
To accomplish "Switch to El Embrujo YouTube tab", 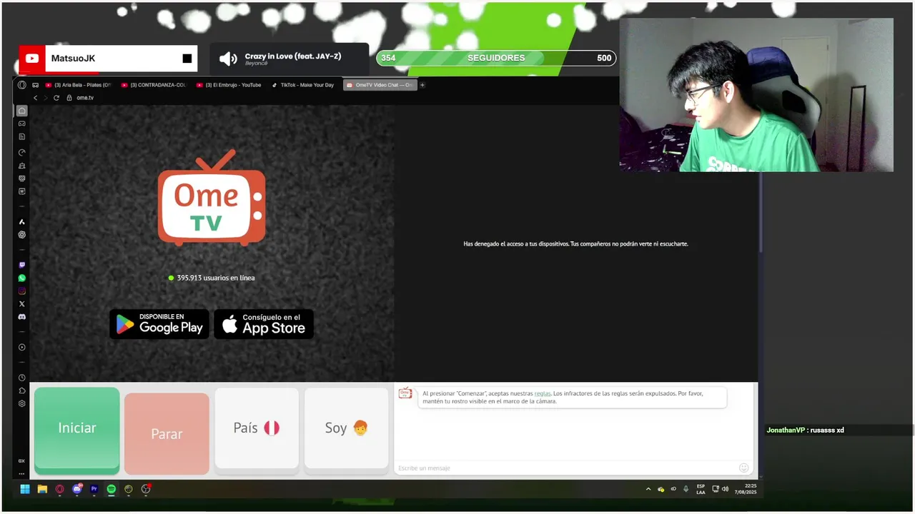I will (x=229, y=85).
